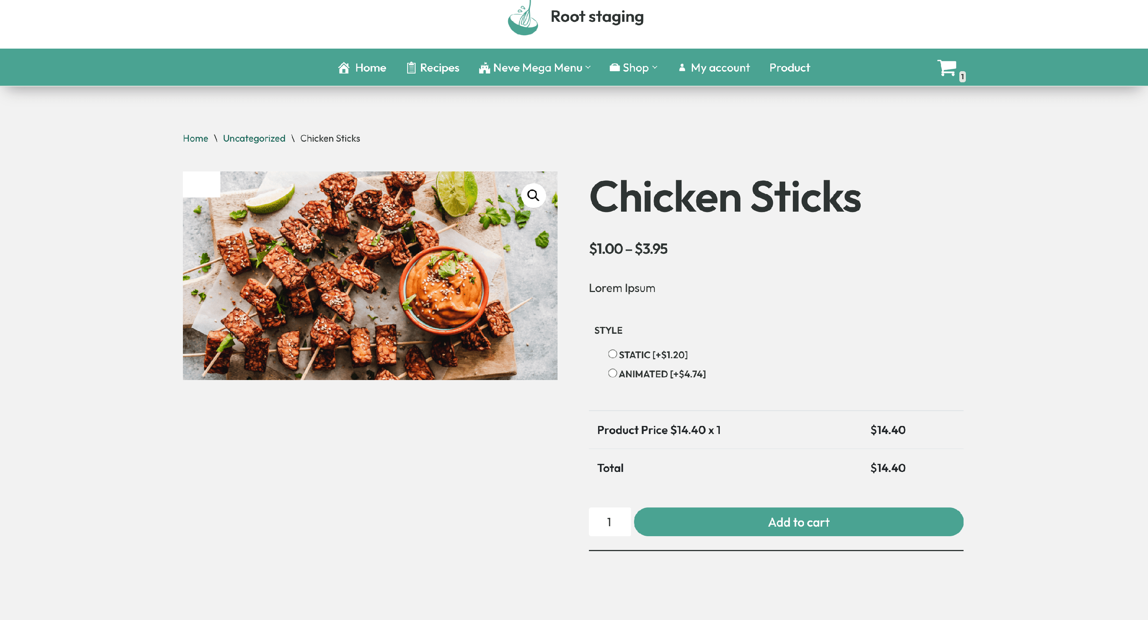1148x620 pixels.
Task: Expand the Shop menu chevron
Action: coord(654,68)
